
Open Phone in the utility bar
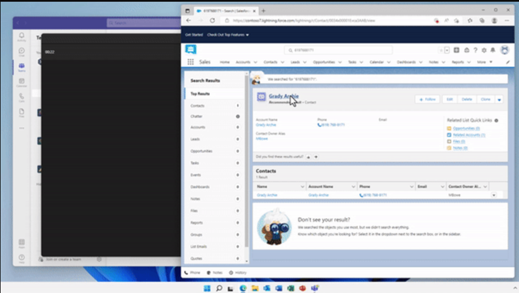(192, 273)
